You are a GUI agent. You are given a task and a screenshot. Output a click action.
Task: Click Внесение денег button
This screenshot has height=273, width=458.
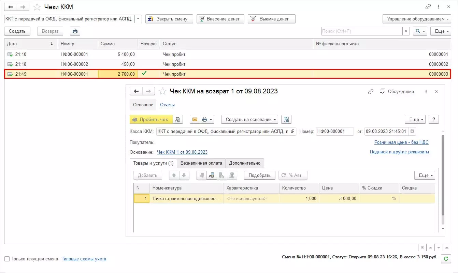220,19
